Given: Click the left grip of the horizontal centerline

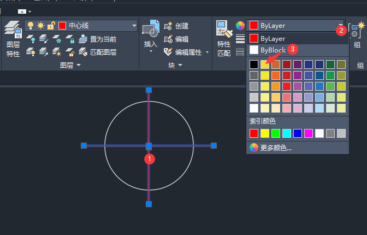Looking at the screenshot, I should pyautogui.click(x=84, y=146).
